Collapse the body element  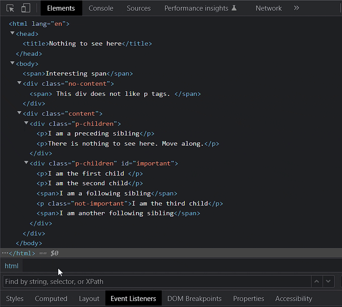[12, 63]
